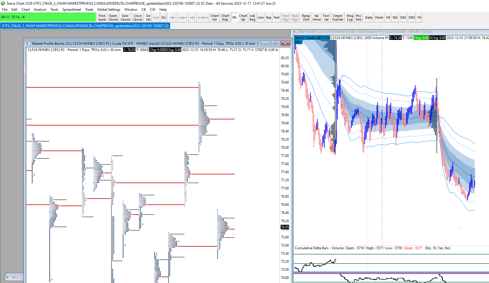Open the Global Settings menu
Screen dimensions: 489x283
pyautogui.click(x=109, y=10)
